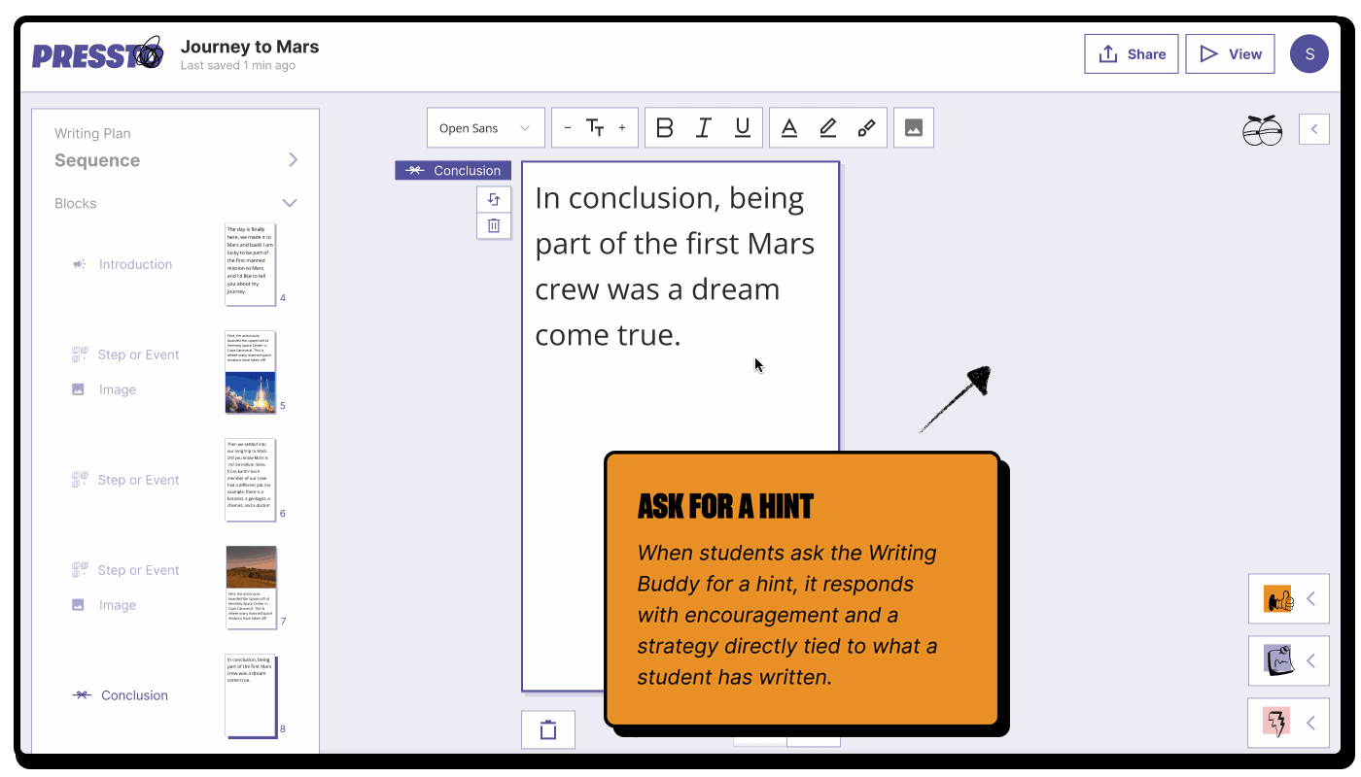This screenshot has width=1361, height=777.
Task: Insert an image from the toolbar
Action: [x=913, y=127]
